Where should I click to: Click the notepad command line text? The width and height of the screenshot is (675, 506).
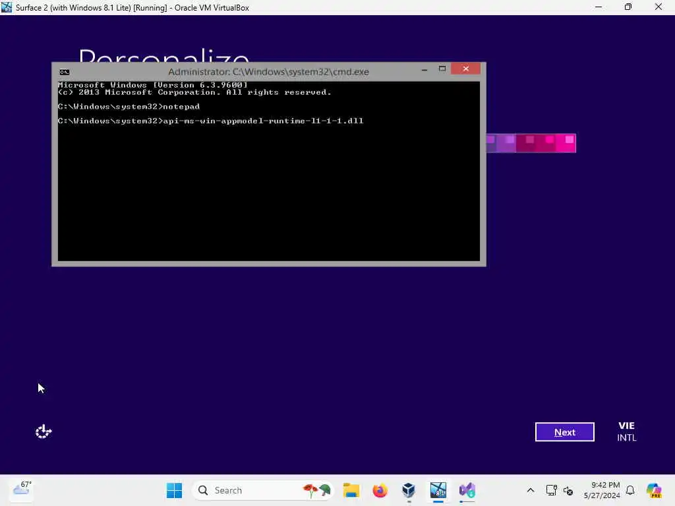pyautogui.click(x=181, y=107)
